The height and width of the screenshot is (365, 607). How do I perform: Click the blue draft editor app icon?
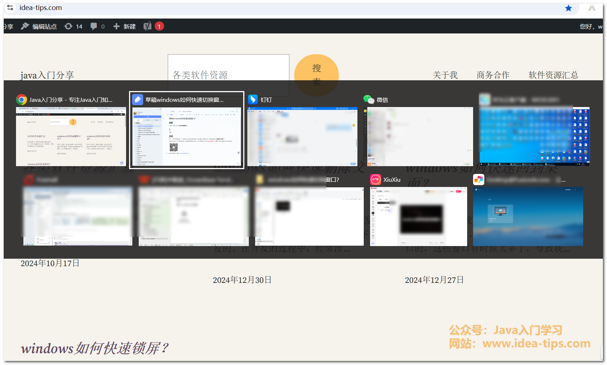click(138, 100)
